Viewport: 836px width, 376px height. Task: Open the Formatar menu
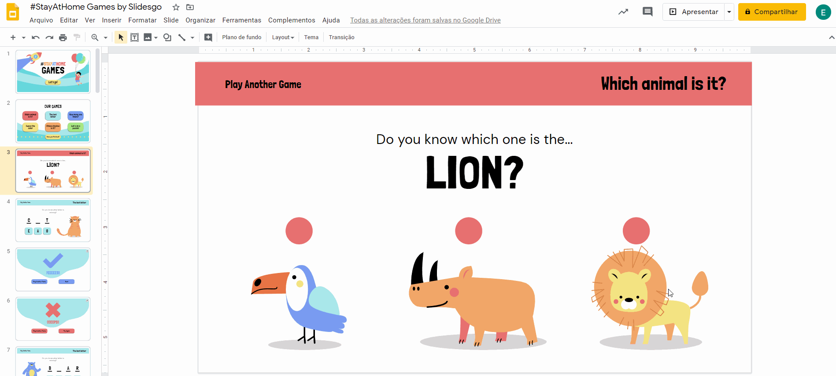[x=142, y=20]
